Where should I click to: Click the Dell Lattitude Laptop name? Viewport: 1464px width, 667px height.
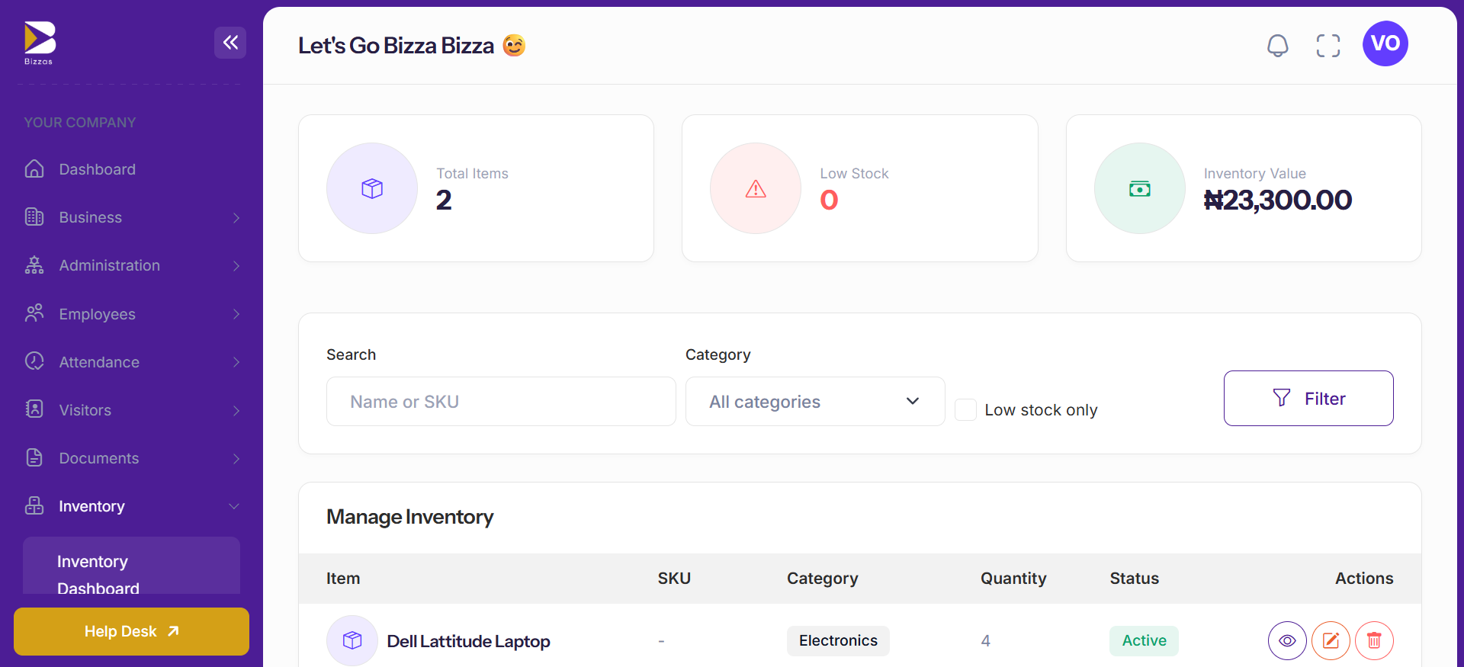point(468,641)
